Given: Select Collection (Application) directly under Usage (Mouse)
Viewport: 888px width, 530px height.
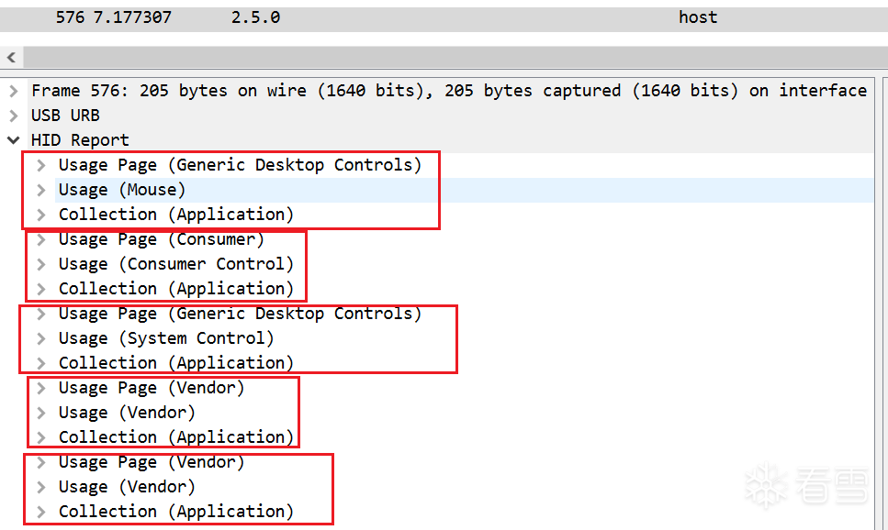Looking at the screenshot, I should click(x=175, y=215).
